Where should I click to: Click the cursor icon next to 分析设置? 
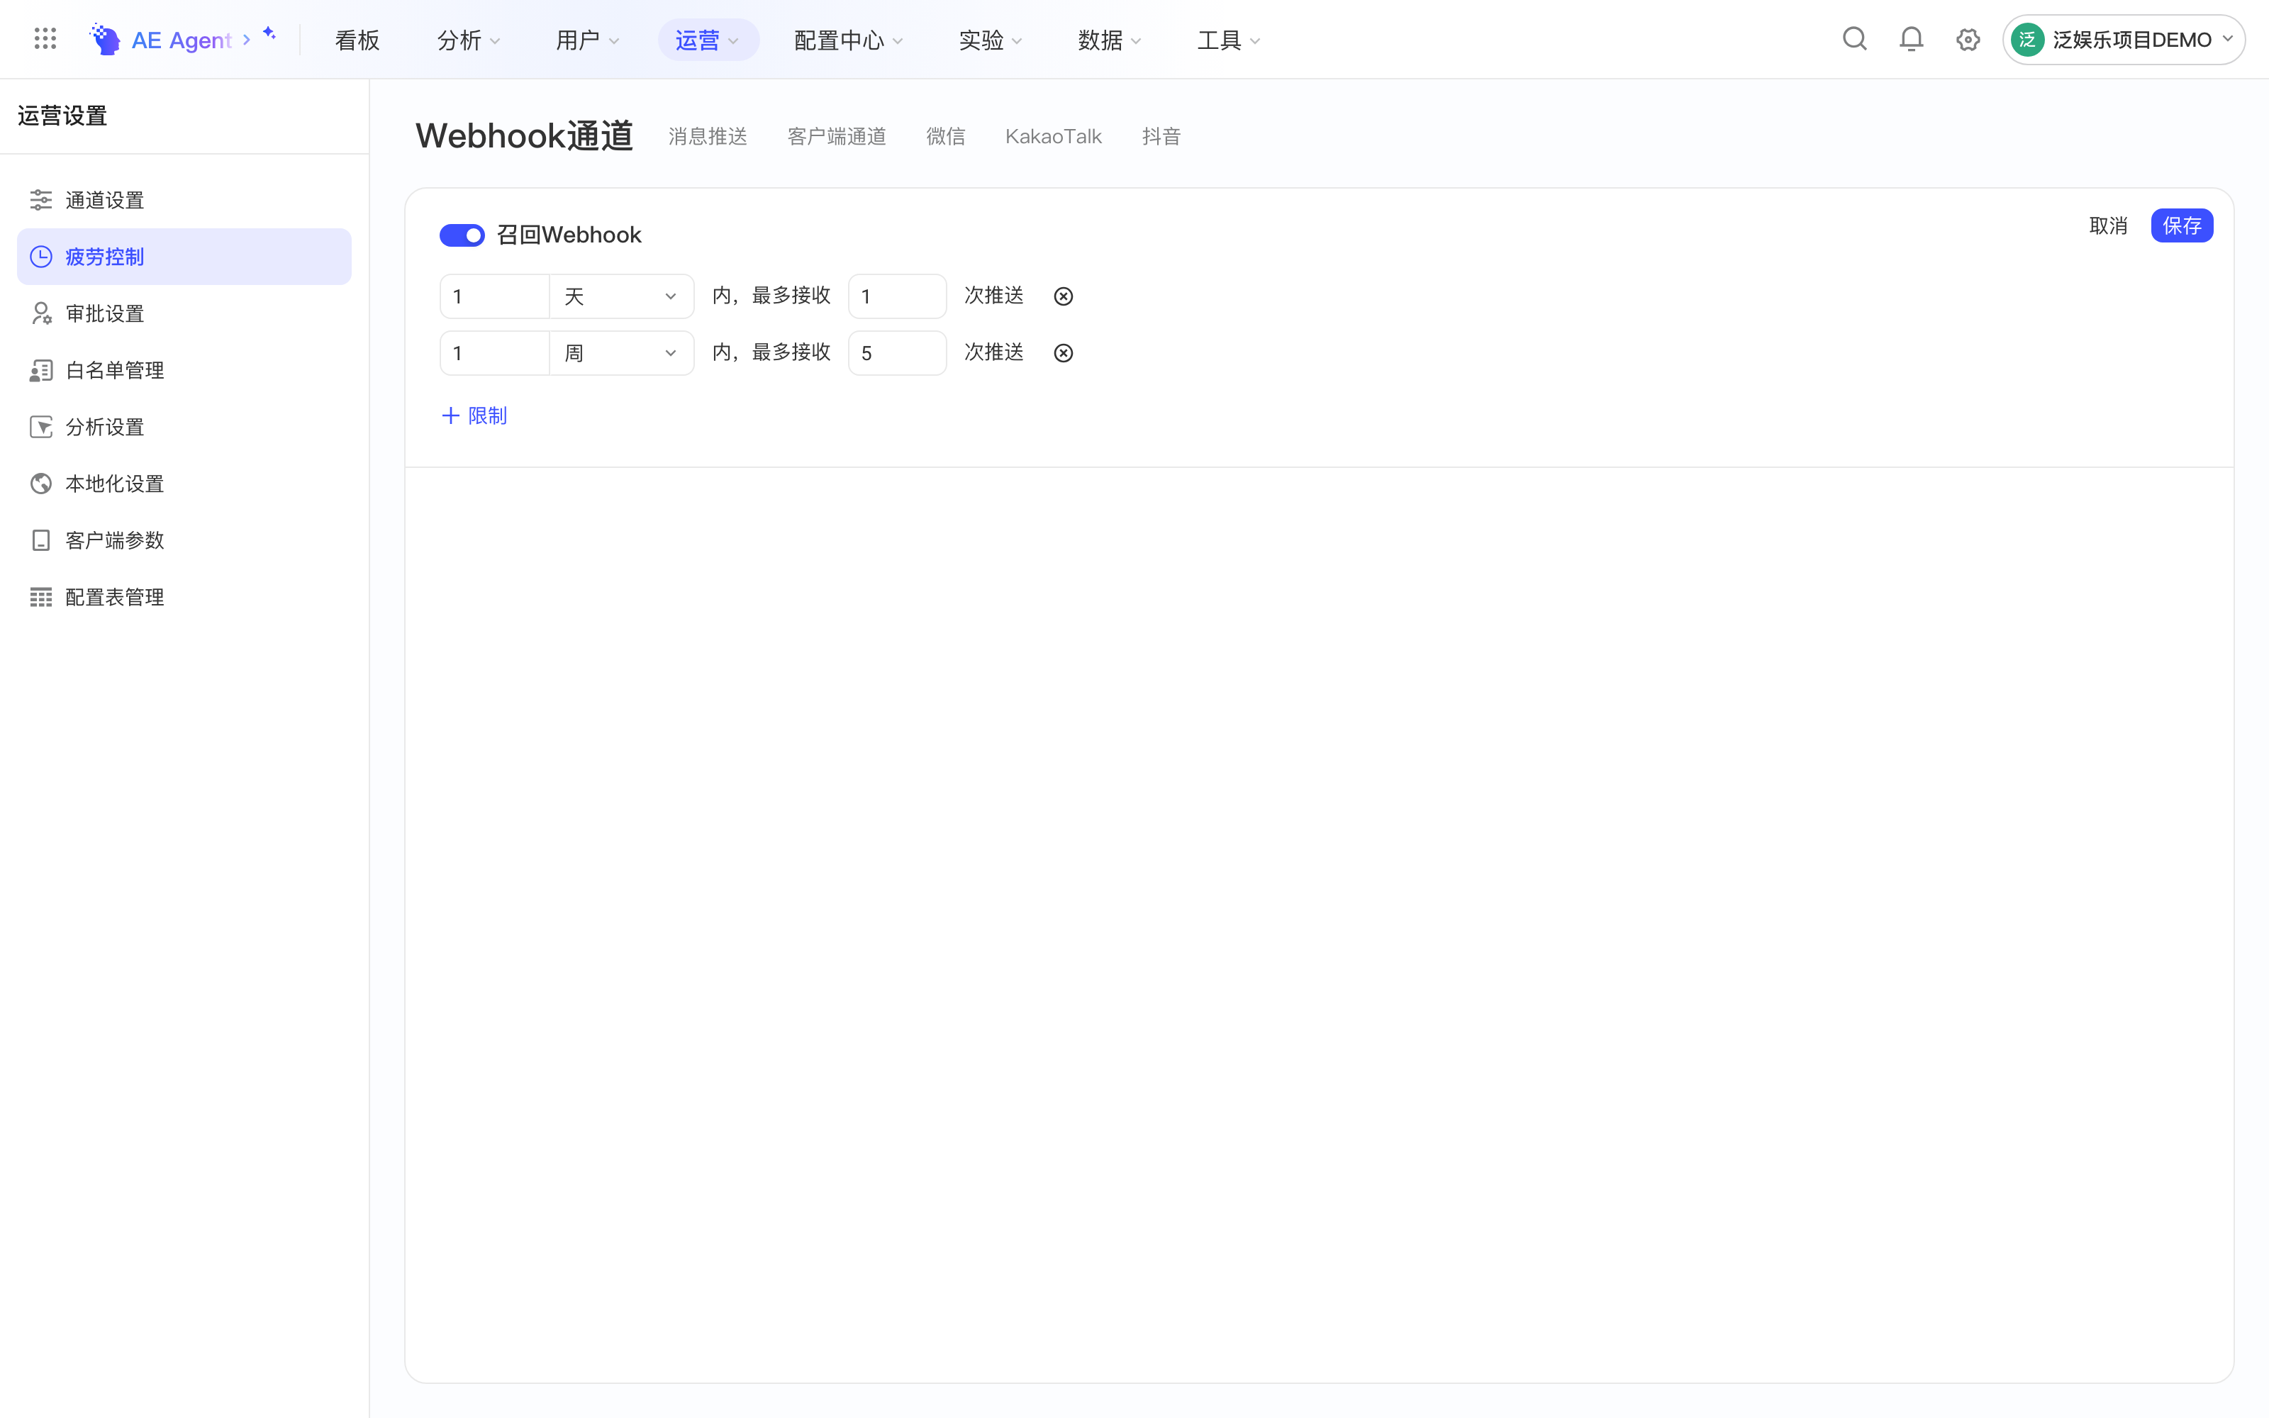tap(40, 427)
